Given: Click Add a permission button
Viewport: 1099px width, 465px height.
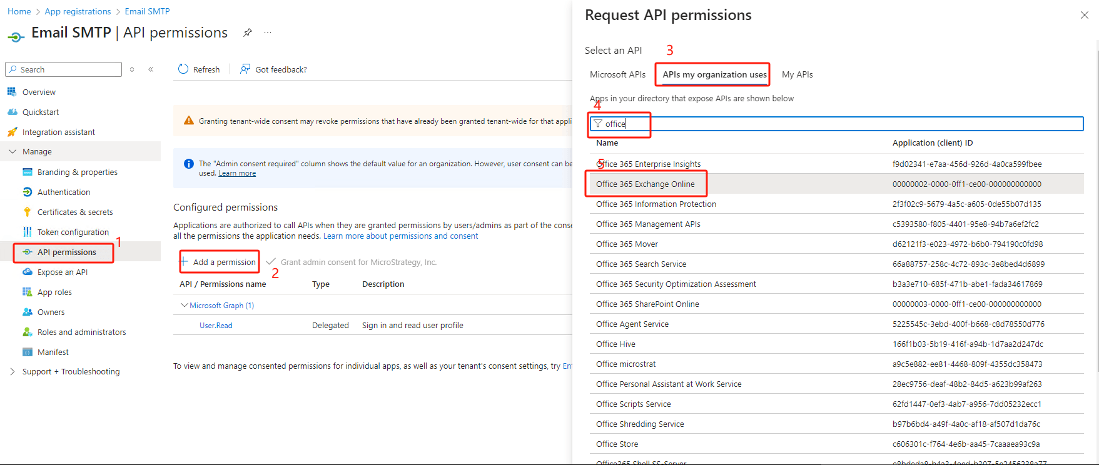Looking at the screenshot, I should point(220,262).
